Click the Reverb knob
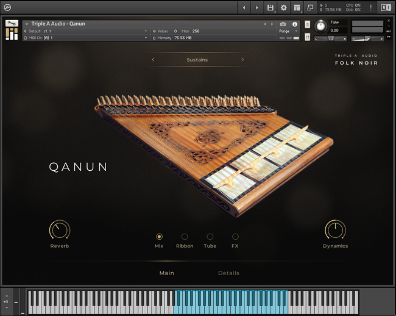The width and height of the screenshot is (396, 316). 59,230
